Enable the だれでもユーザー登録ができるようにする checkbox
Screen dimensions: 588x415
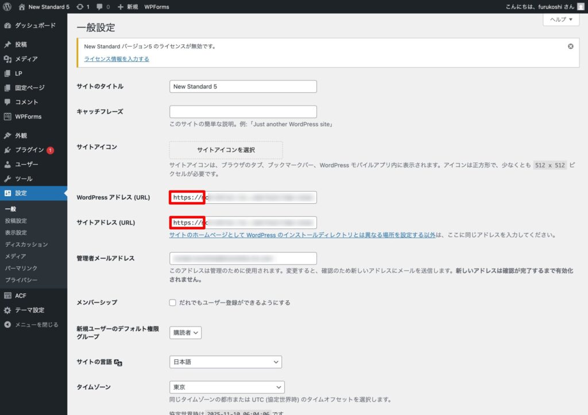click(x=173, y=302)
